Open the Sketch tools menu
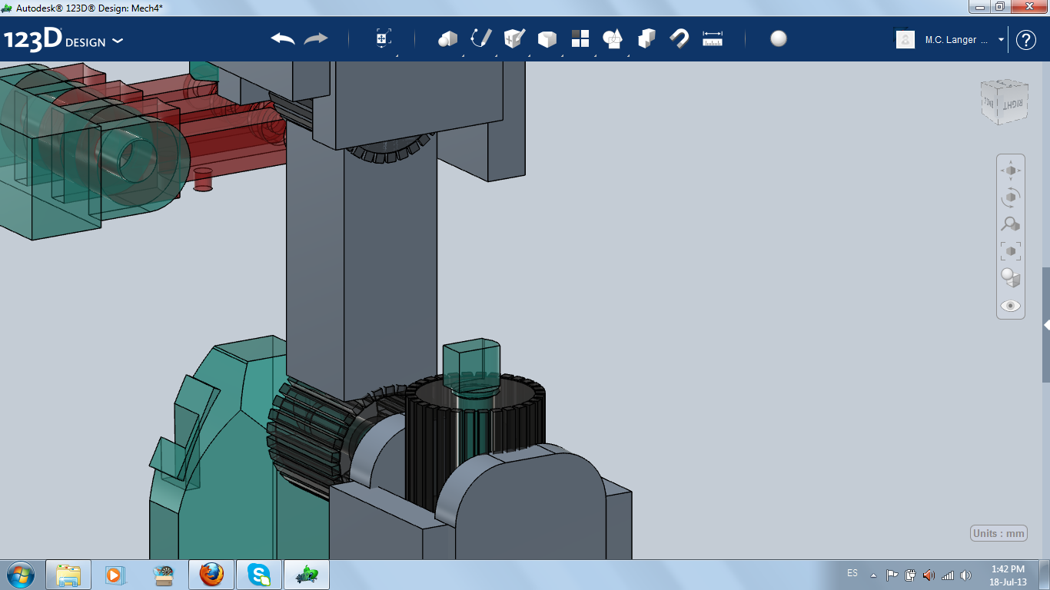Screen dimensions: 1050x590 pos(481,38)
